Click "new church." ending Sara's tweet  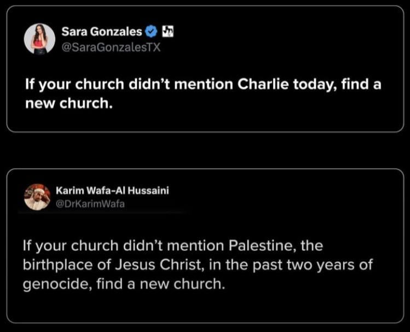click(x=70, y=104)
